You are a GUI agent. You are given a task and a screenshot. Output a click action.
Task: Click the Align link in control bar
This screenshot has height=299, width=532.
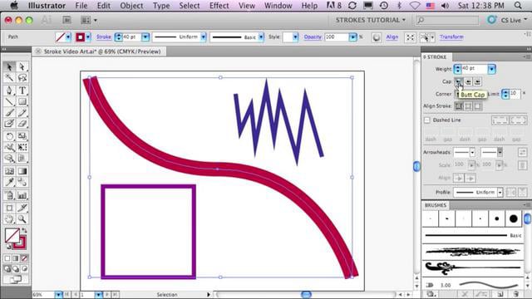392,37
